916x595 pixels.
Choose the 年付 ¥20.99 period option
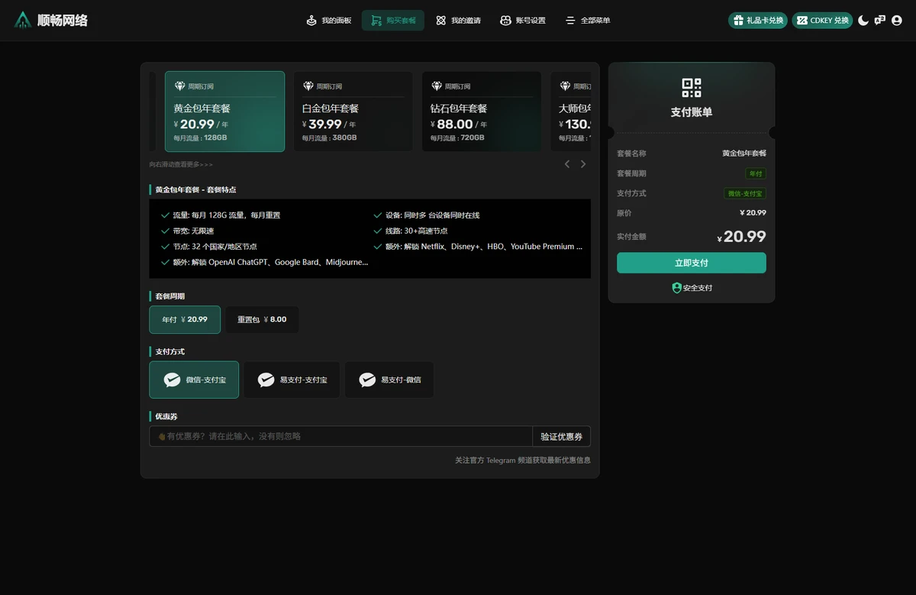185,319
